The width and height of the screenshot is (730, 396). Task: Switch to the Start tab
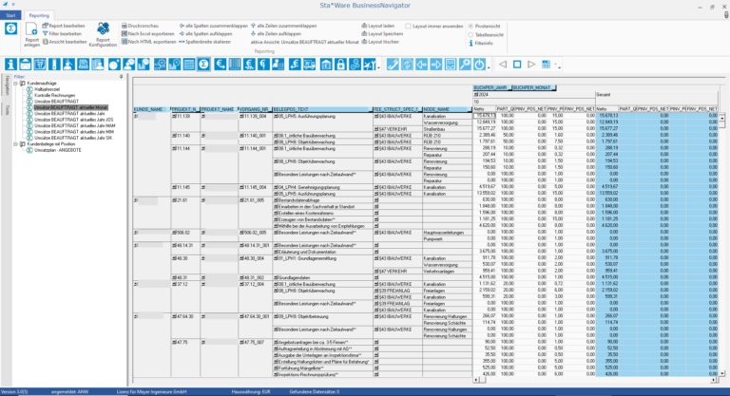[x=10, y=15]
